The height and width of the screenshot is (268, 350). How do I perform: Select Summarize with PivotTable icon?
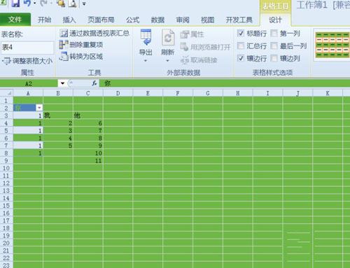(x=63, y=34)
